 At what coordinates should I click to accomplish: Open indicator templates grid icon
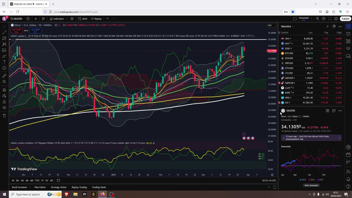(x=72, y=19)
